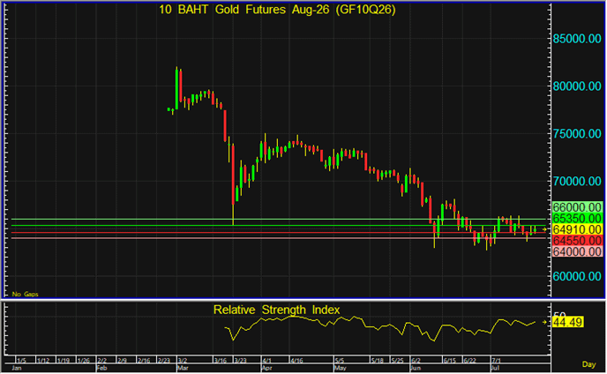Select the 65350.00 green price level label
The image size is (607, 374).
pyautogui.click(x=577, y=219)
